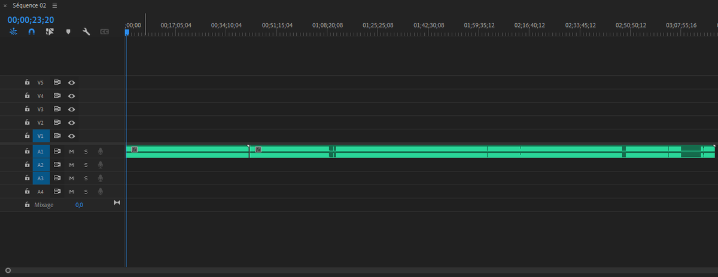Add a marker with the marker icon

pos(68,31)
